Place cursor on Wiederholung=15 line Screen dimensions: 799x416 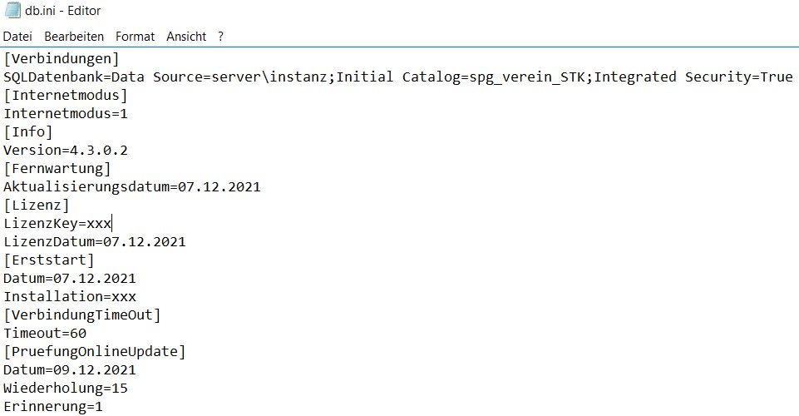66,389
